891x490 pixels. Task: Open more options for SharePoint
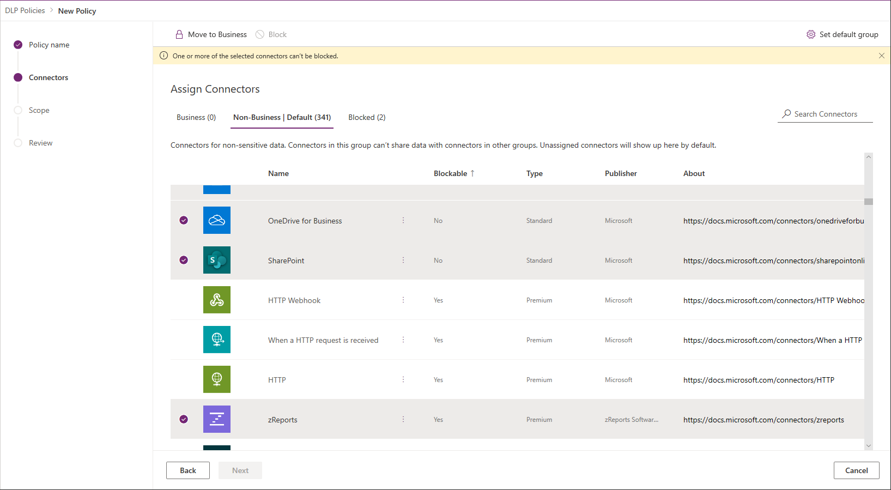coord(403,260)
